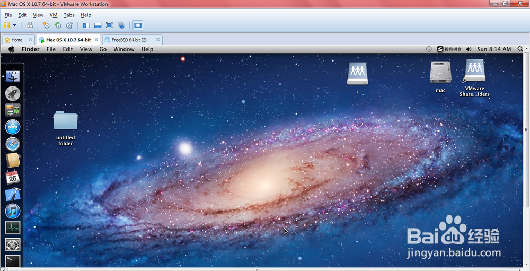Image resolution: width=530 pixels, height=271 pixels.
Task: Click the VM window vertical scrollbar
Action: 527,128
